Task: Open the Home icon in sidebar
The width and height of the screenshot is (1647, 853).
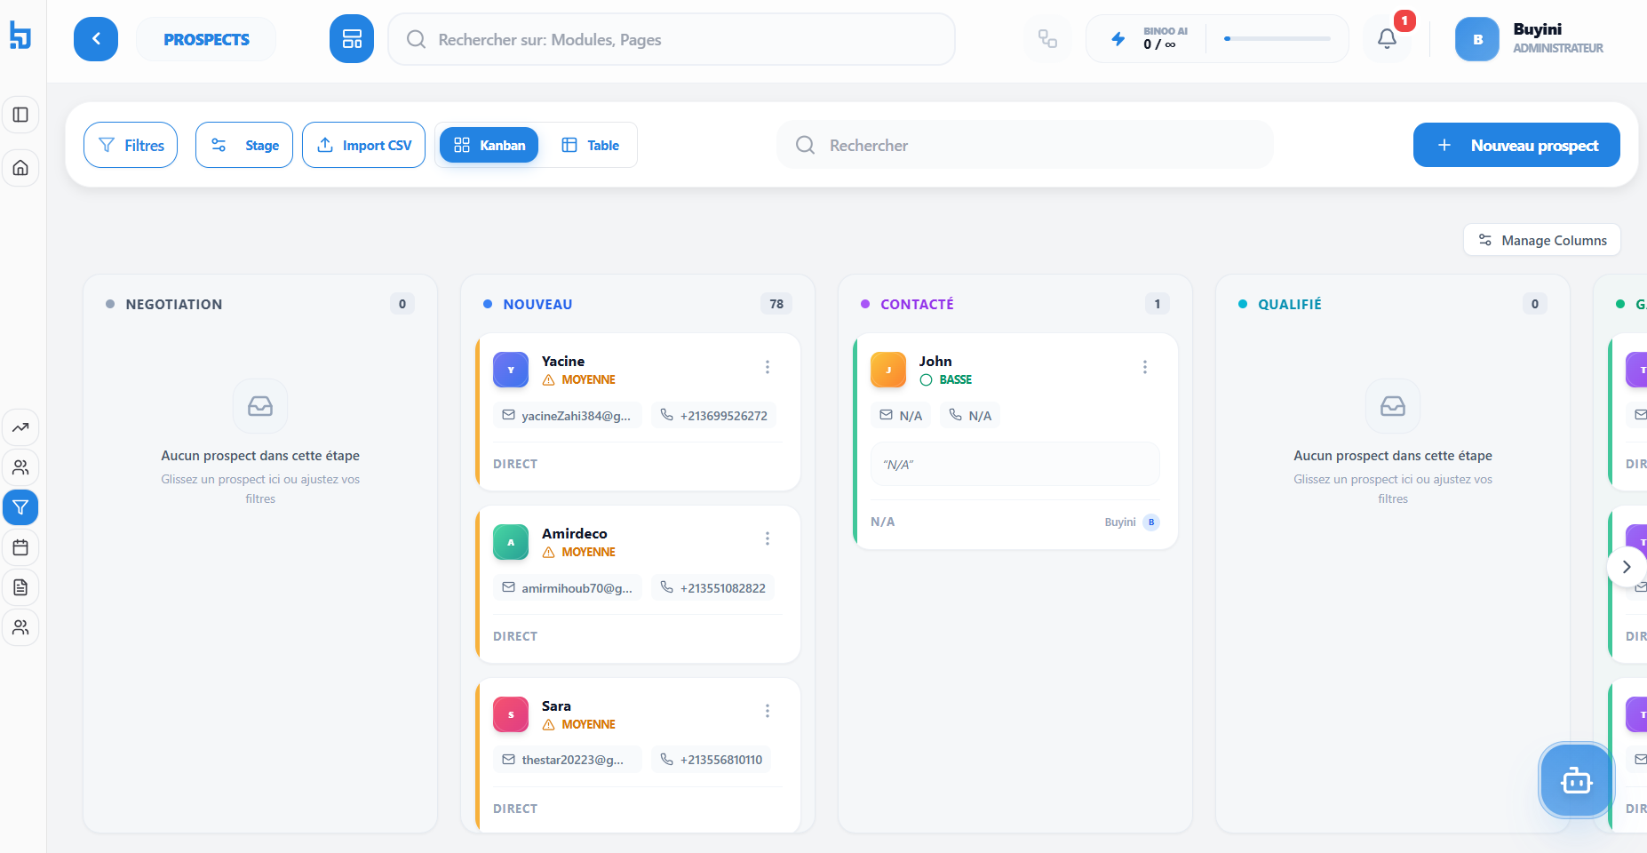Action: [20, 168]
